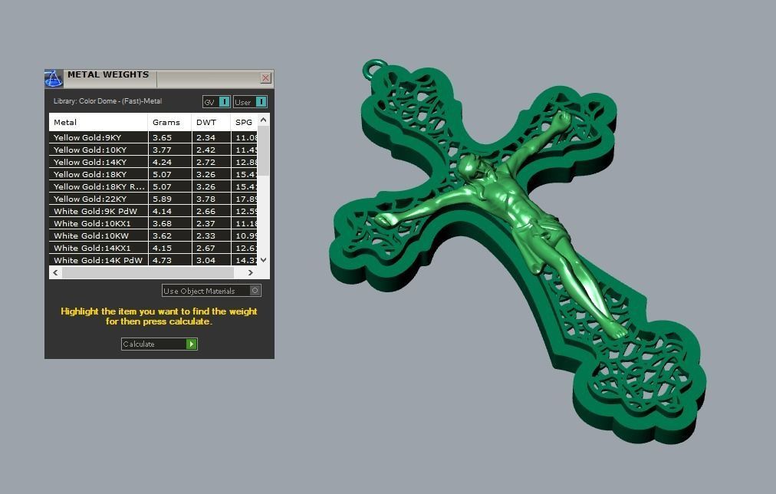Click the 2.66 DWT value
This screenshot has width=776, height=494.
click(206, 212)
